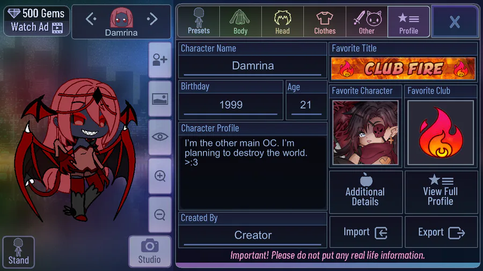Image resolution: width=483 pixels, height=271 pixels.
Task: Open the background image picker icon
Action: coord(160,99)
